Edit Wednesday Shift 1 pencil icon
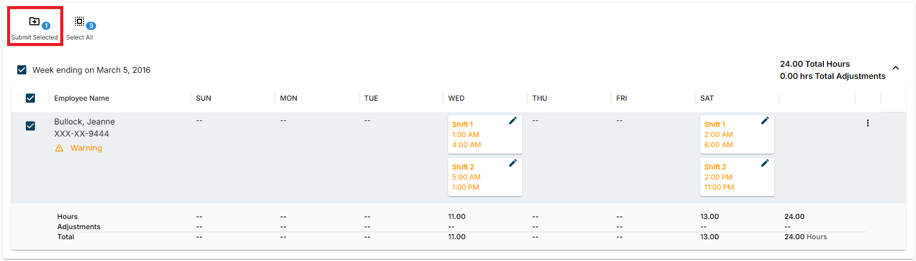Screen dimensions: 916x261 point(512,120)
